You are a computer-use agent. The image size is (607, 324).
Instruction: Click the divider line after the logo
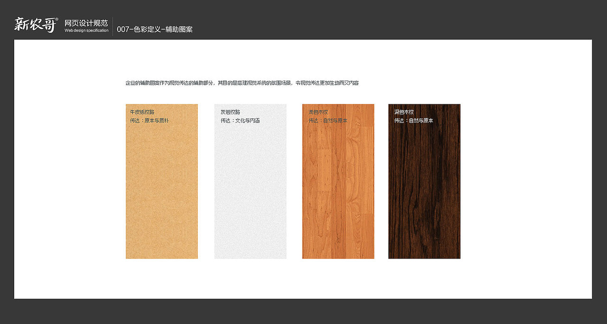113,24
